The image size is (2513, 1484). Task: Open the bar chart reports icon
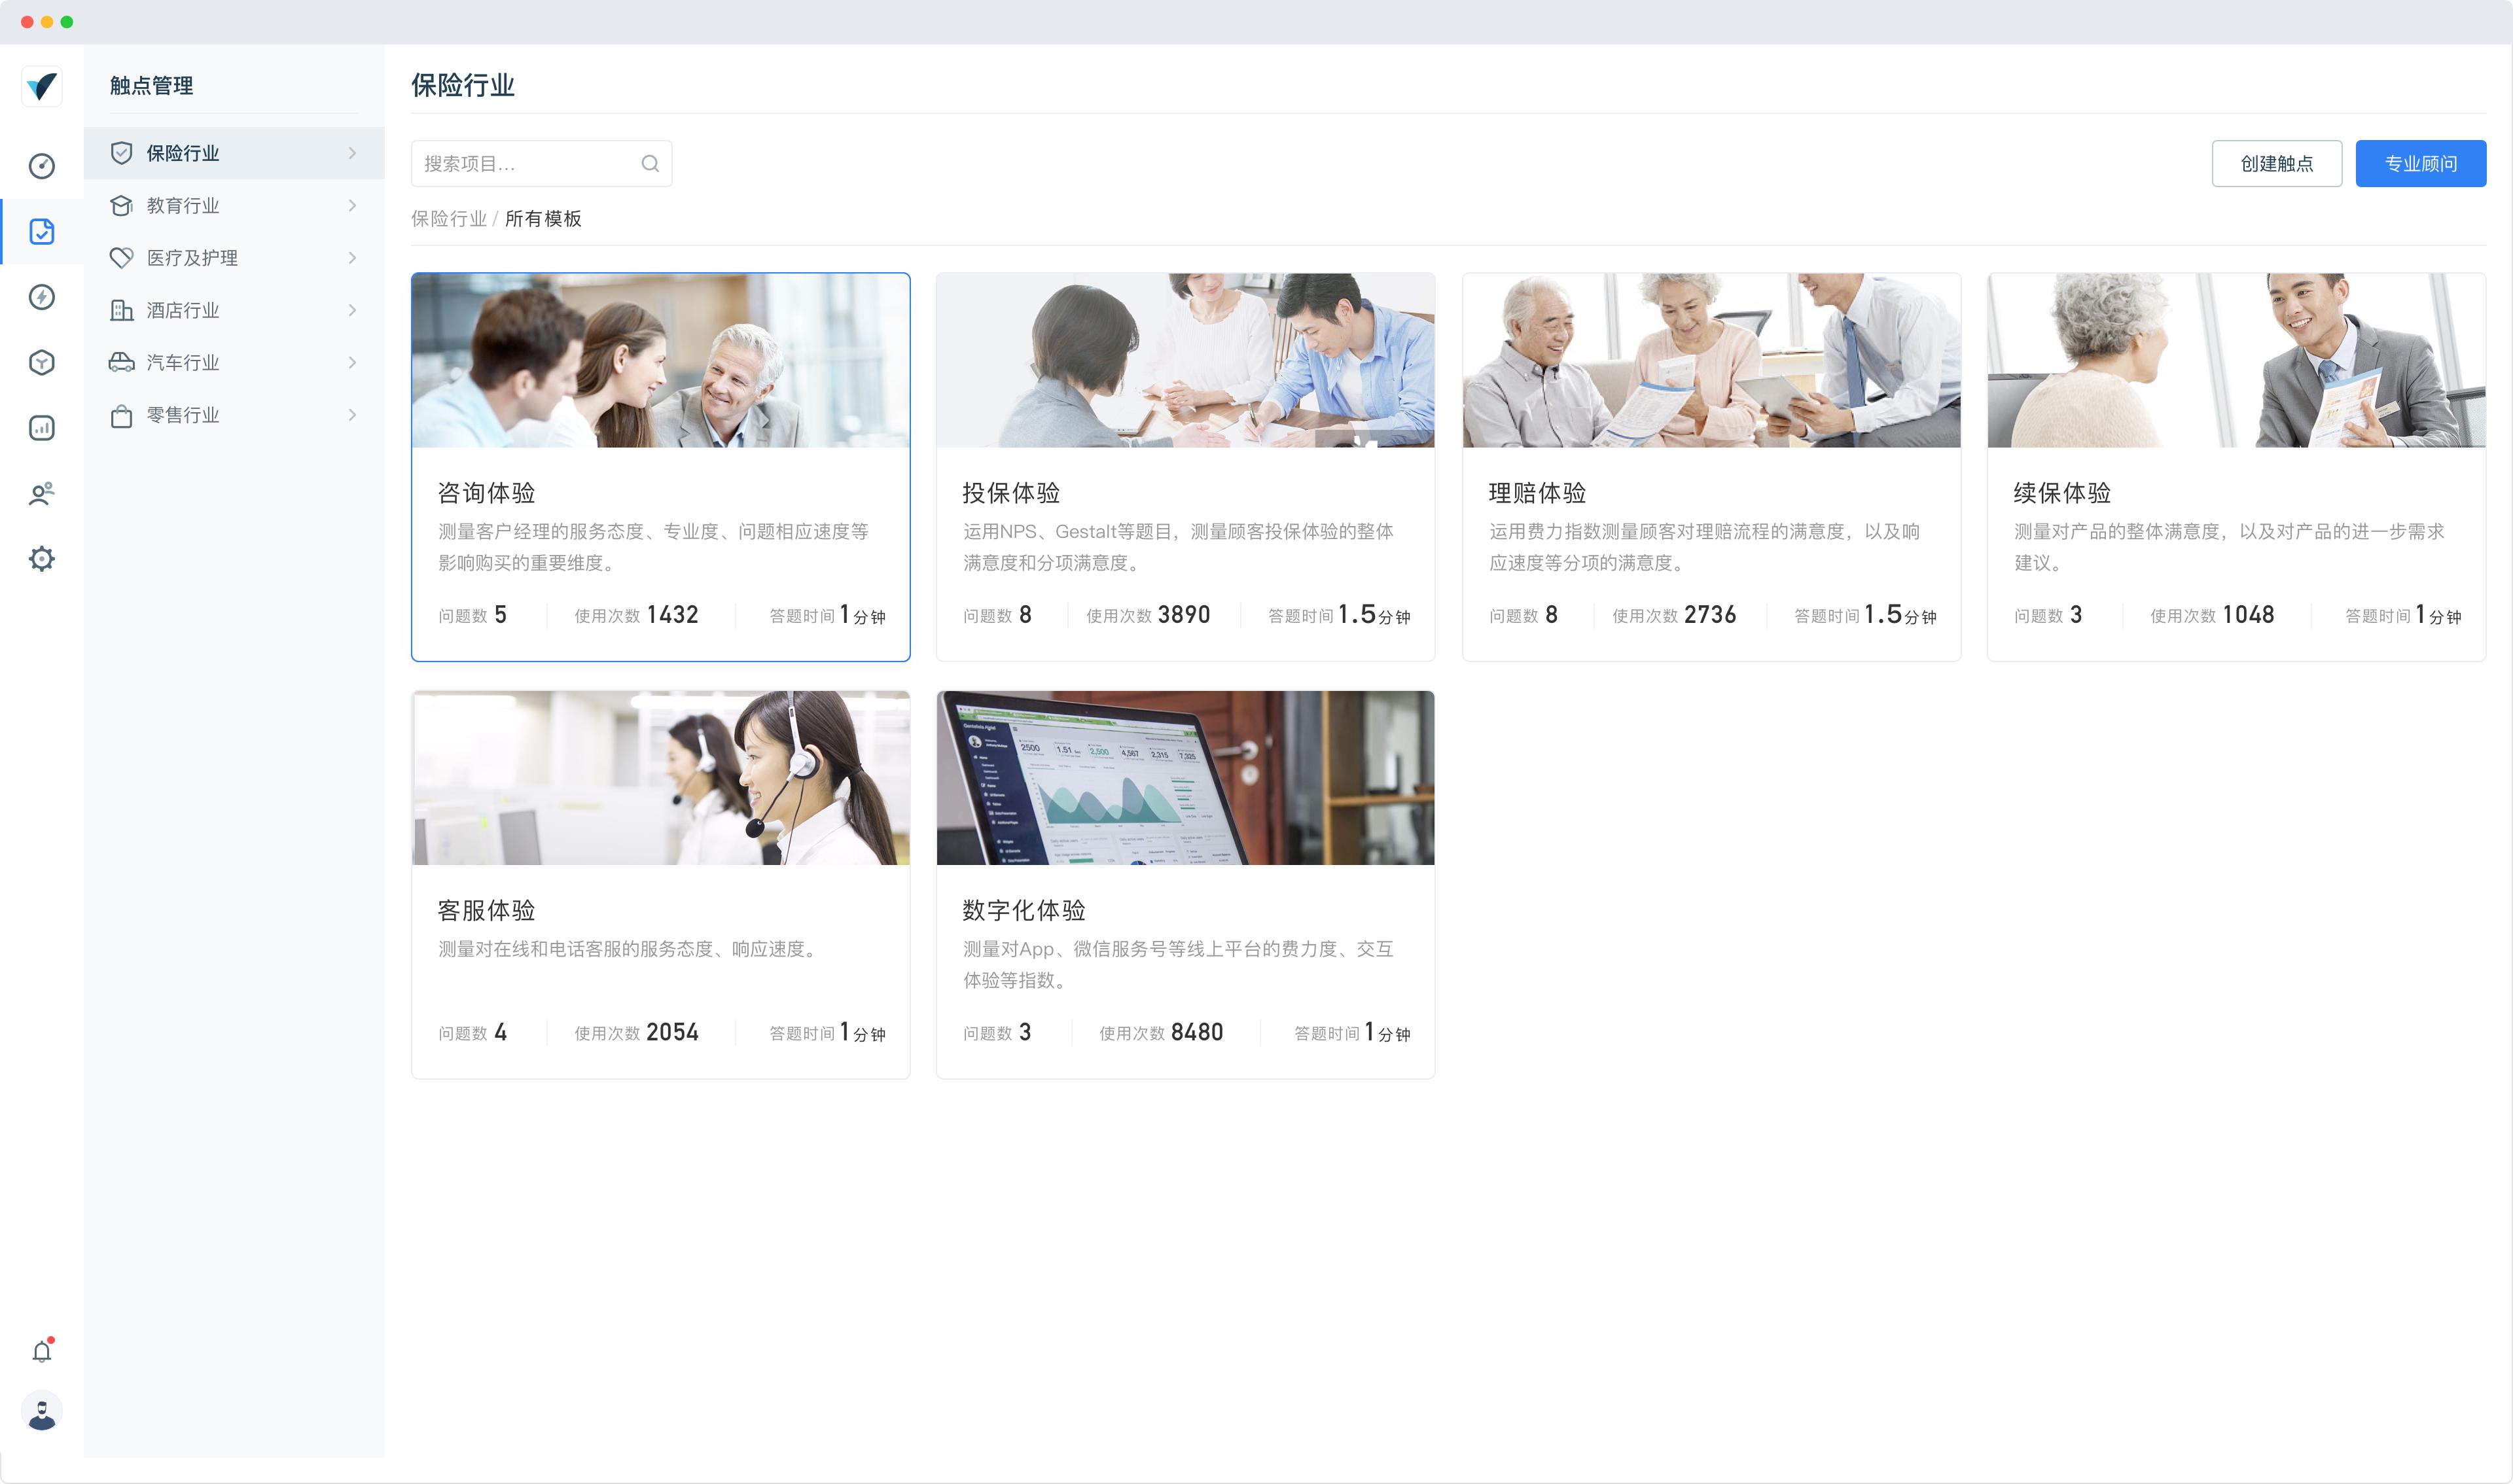[x=41, y=428]
